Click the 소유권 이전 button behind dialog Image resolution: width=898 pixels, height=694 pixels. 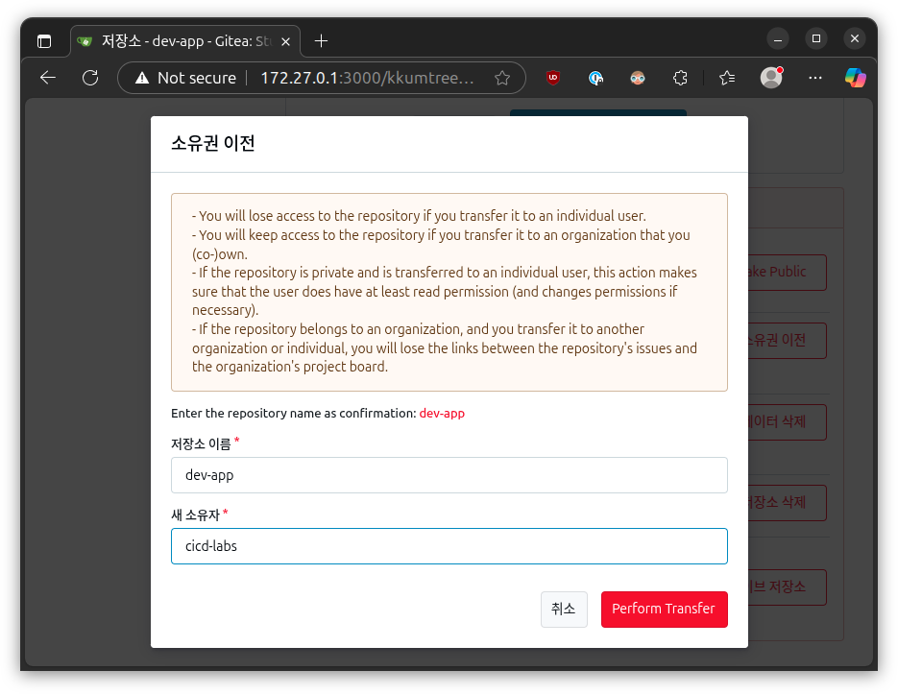coord(787,340)
